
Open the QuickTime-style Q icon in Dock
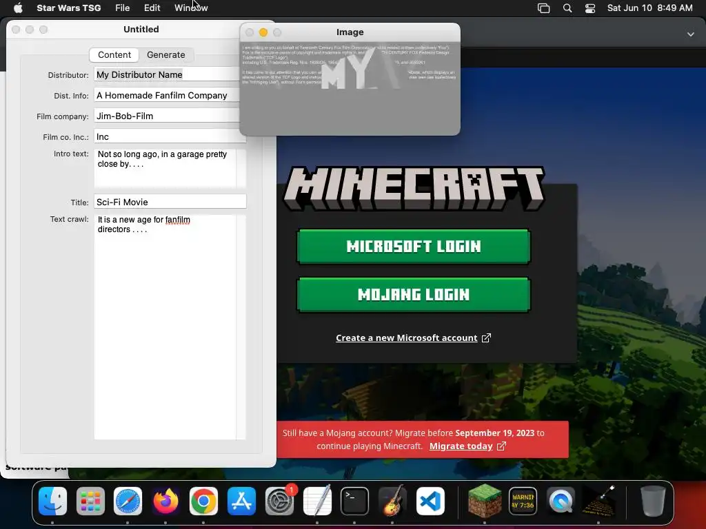561,501
